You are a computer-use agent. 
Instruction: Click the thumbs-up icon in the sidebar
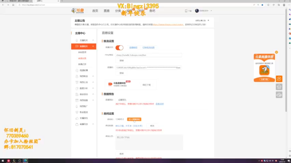(77, 118)
